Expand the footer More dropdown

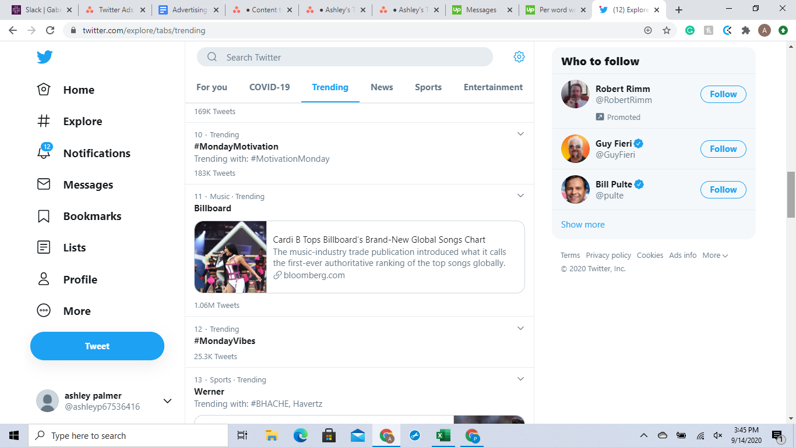coord(715,255)
